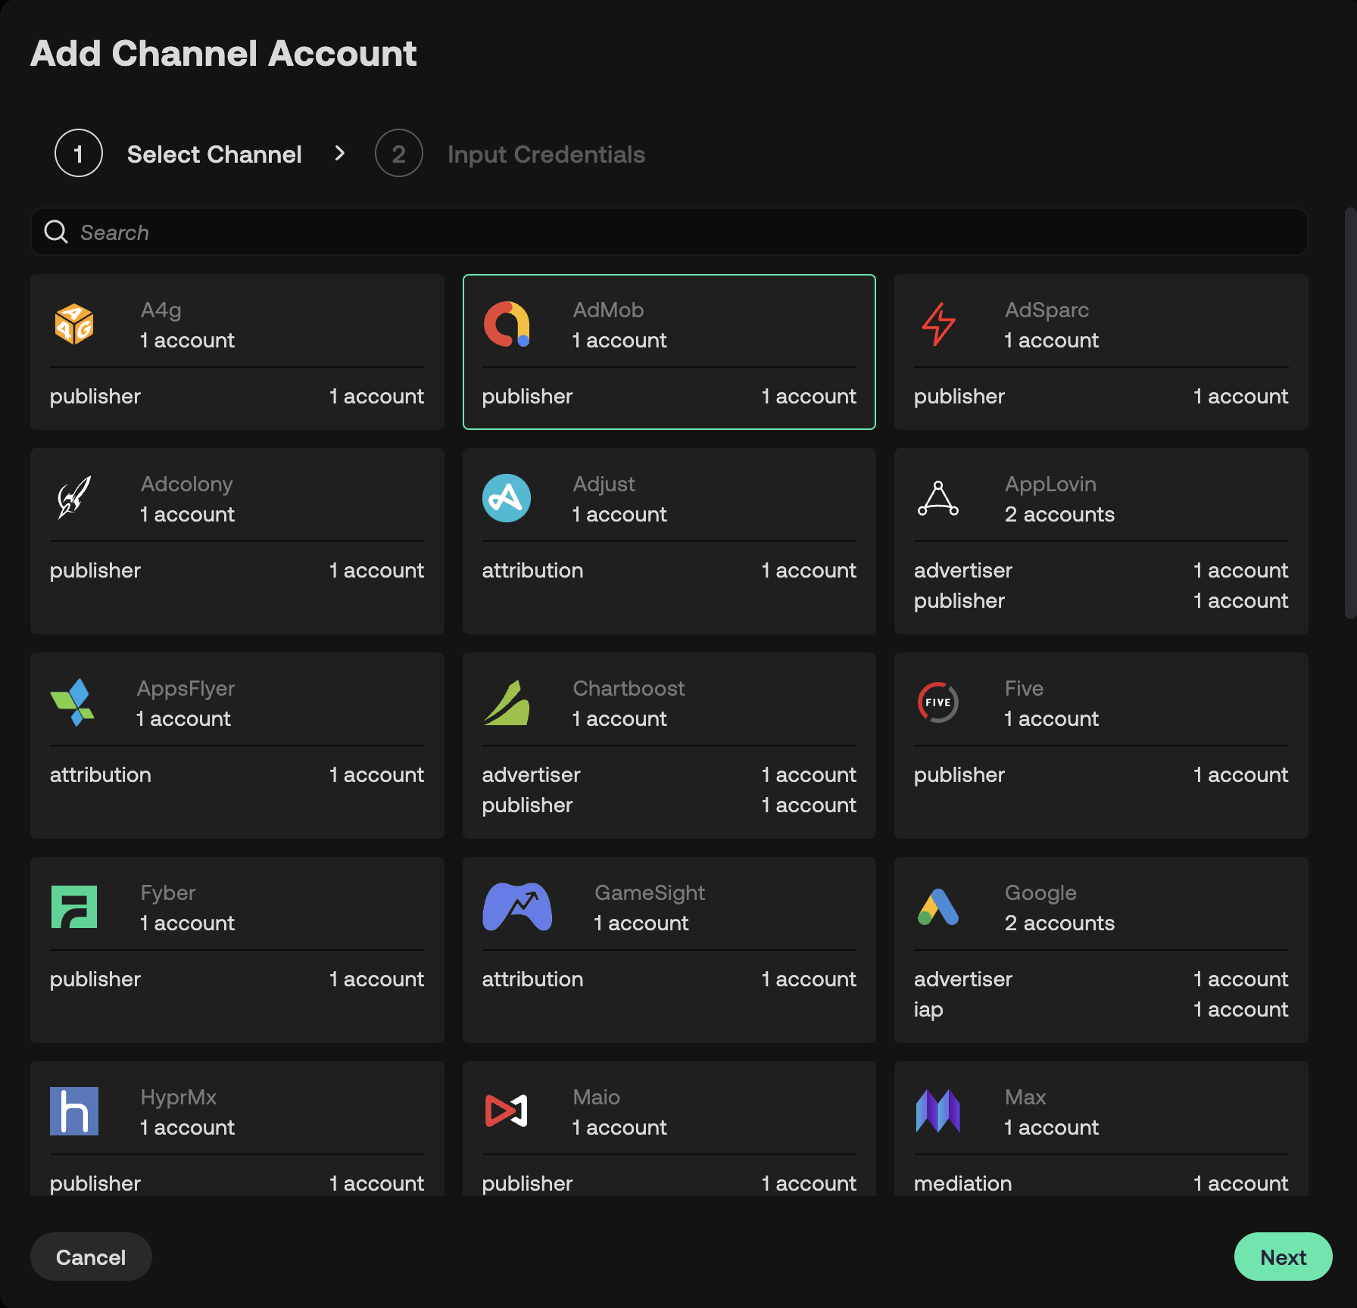Click "2 accounts" under Google
Image resolution: width=1357 pixels, height=1308 pixels.
pyautogui.click(x=1059, y=923)
